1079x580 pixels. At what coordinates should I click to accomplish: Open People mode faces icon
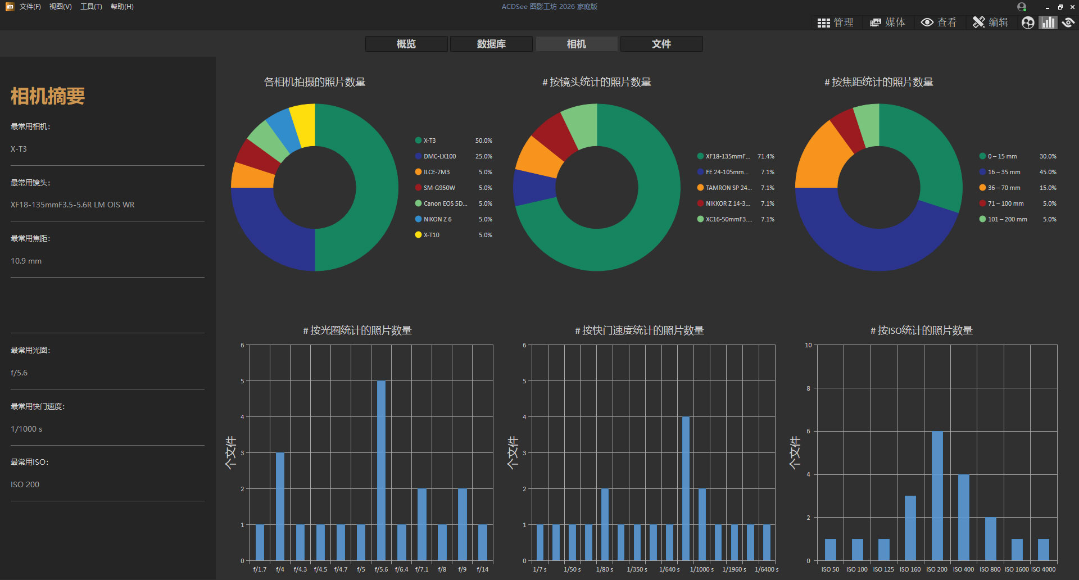click(1028, 22)
